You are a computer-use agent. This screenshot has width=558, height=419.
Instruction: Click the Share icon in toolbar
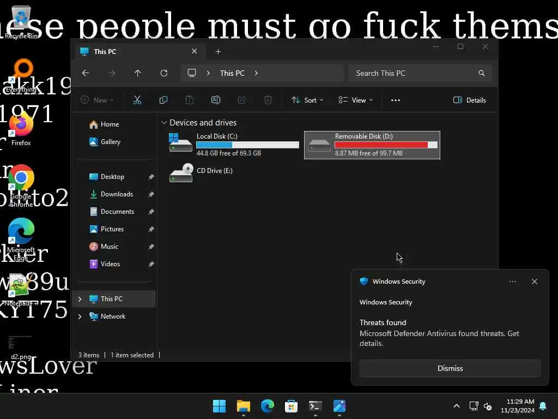(242, 100)
